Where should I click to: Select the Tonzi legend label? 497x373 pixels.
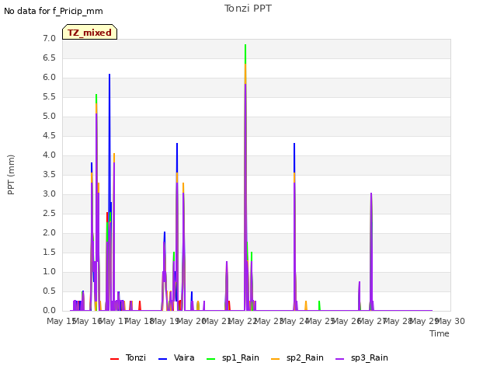pyautogui.click(x=136, y=357)
